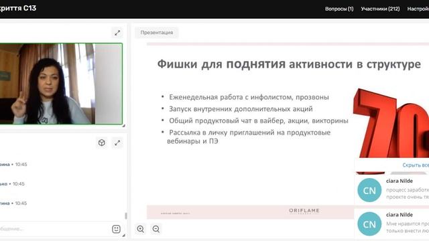Open the Настройки menu in header
Image resolution: width=429 pixels, height=241 pixels.
[418, 9]
